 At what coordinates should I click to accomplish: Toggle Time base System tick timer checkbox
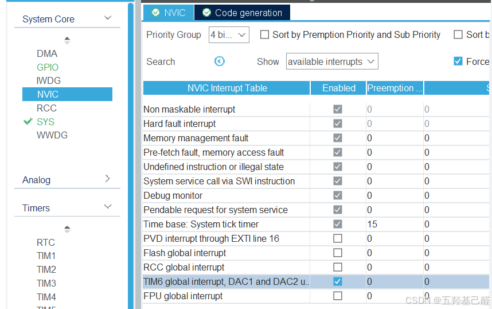pos(338,224)
